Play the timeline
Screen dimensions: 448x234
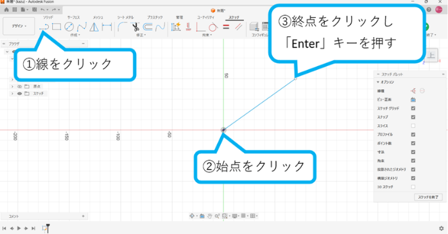pyautogui.click(x=19, y=228)
